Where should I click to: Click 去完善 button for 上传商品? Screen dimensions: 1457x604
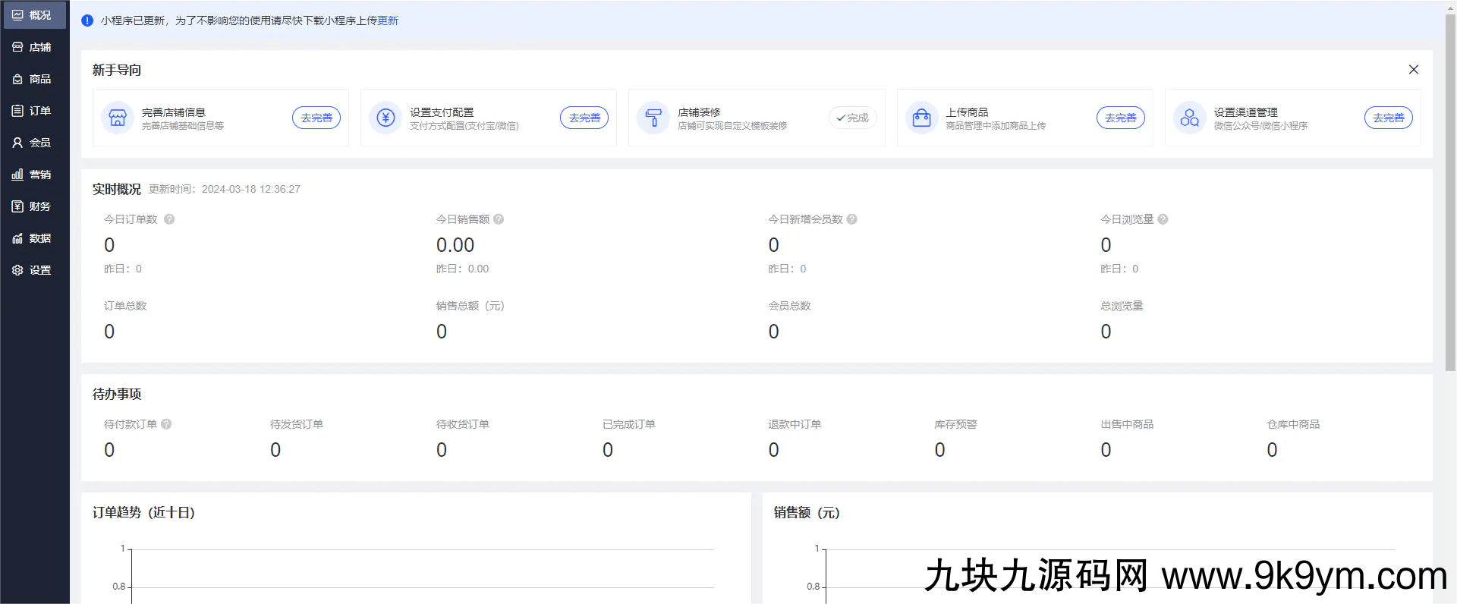tap(1120, 118)
